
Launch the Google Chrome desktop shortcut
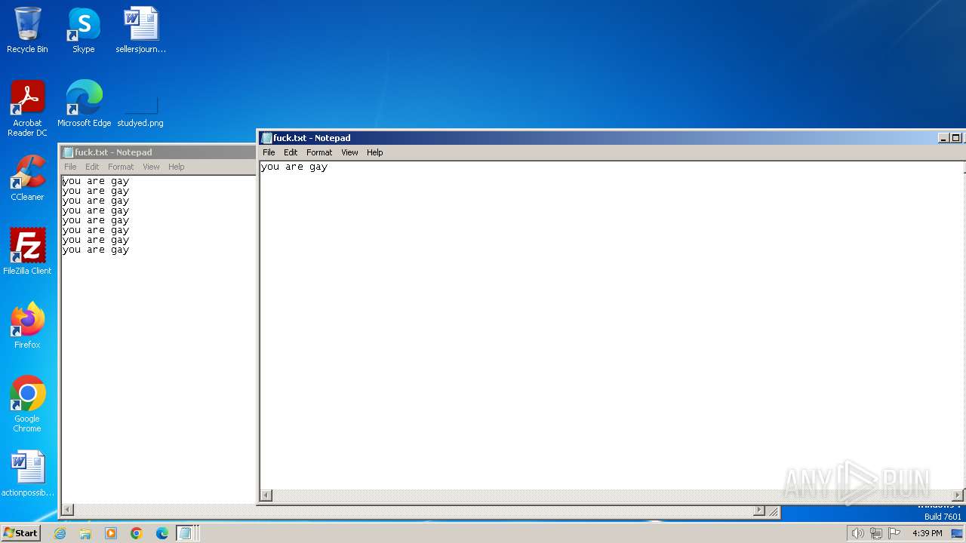(27, 404)
